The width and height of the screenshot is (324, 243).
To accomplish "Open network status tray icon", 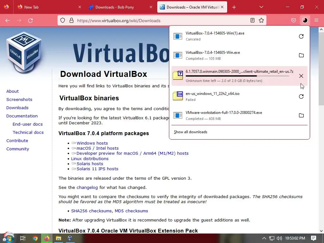I will coord(271,238).
